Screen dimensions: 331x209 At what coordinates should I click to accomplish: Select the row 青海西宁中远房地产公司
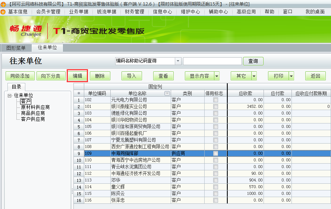202,160
